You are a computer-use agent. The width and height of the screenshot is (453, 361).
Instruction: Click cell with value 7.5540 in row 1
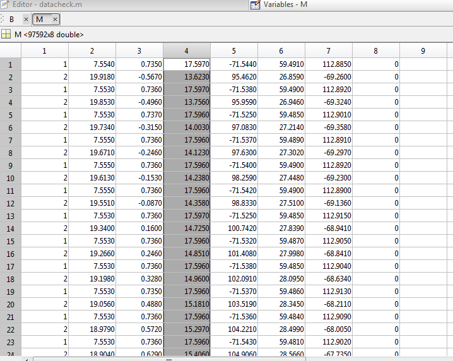(92, 64)
